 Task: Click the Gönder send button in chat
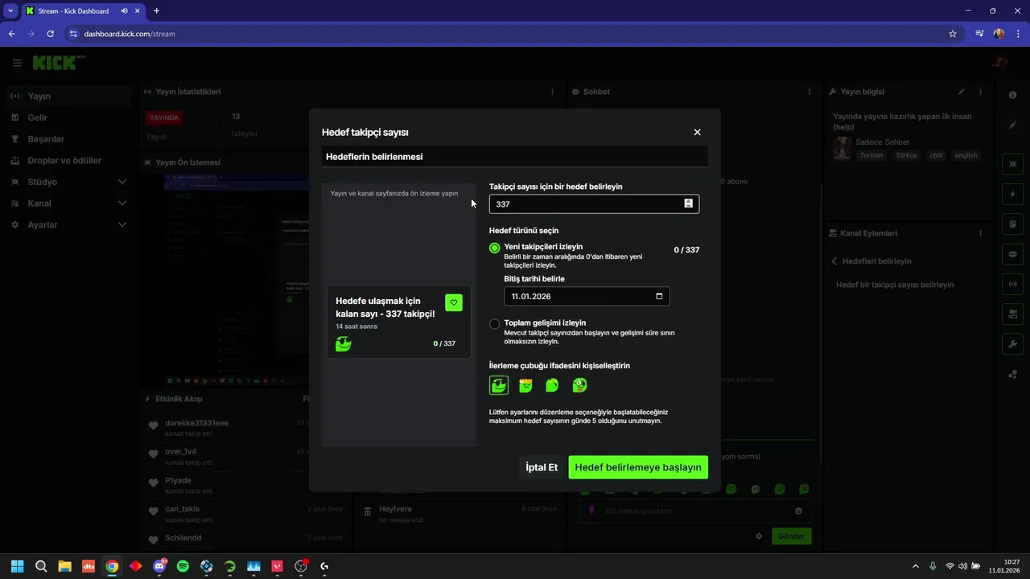click(791, 536)
